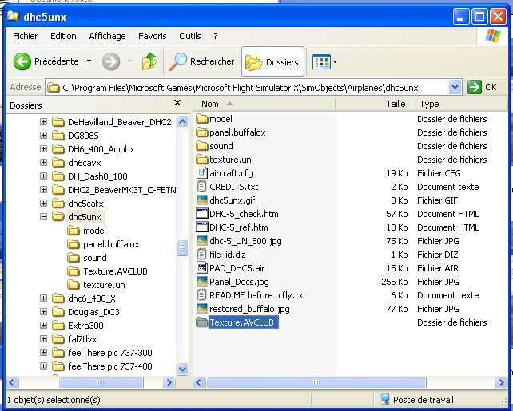Image resolution: width=513 pixels, height=411 pixels.
Task: Expand Douglas_DC3 tree node
Action: tap(43, 312)
